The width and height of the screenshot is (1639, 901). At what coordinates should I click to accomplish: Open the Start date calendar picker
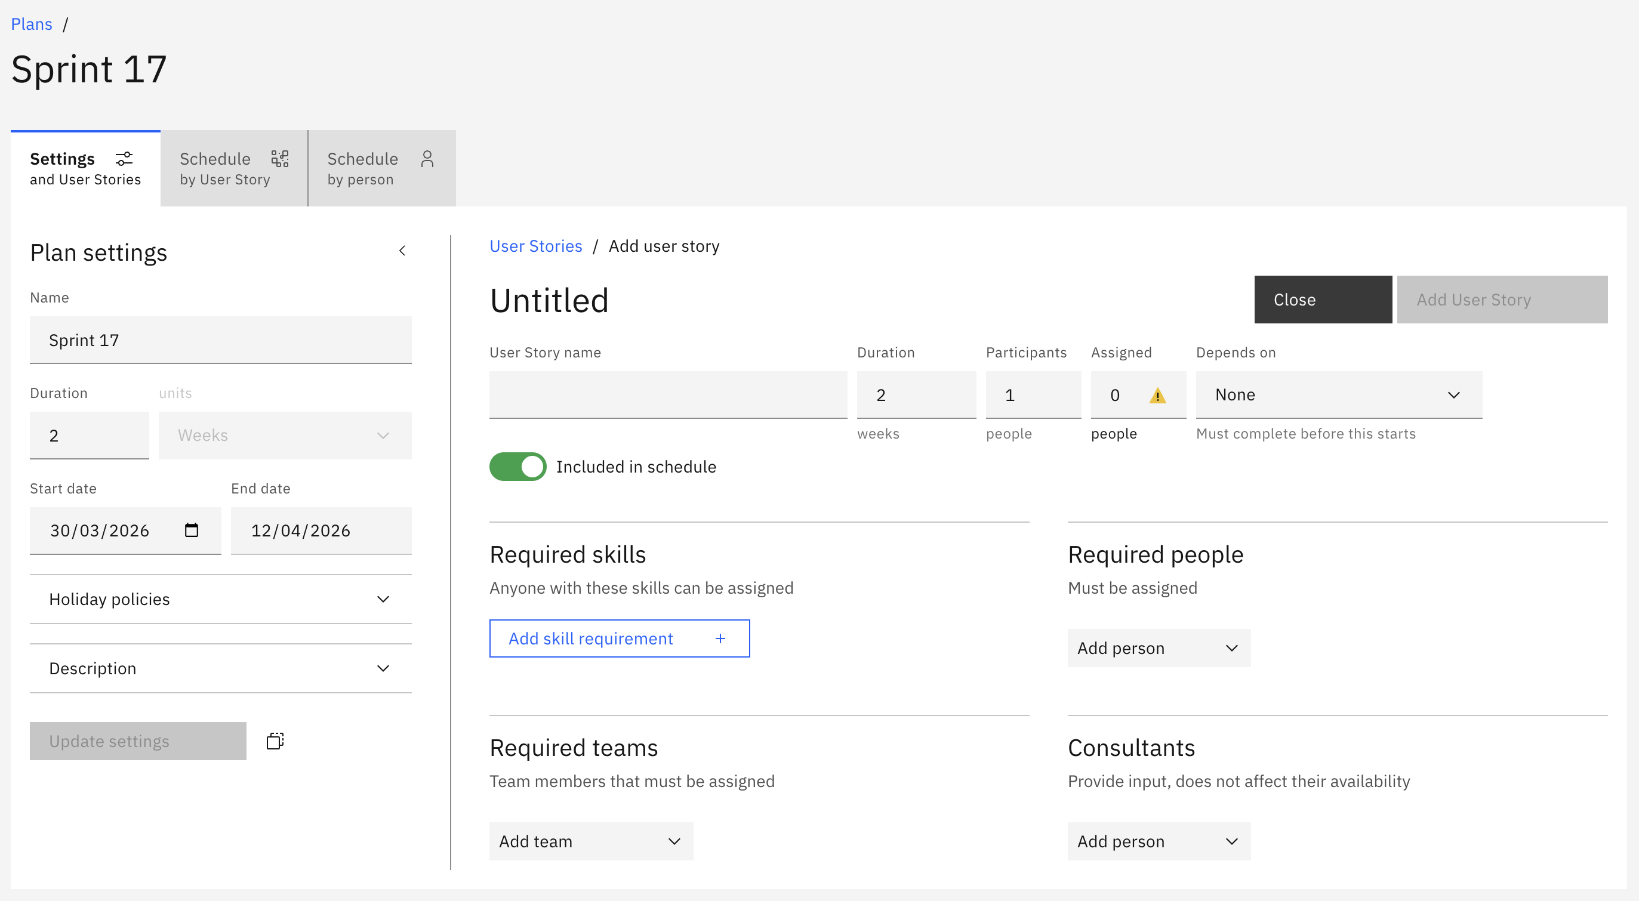click(192, 530)
